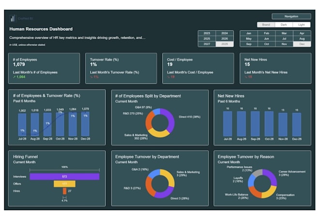329x216 pixels.
Task: Click the Oct month button
Action: pos(267,44)
